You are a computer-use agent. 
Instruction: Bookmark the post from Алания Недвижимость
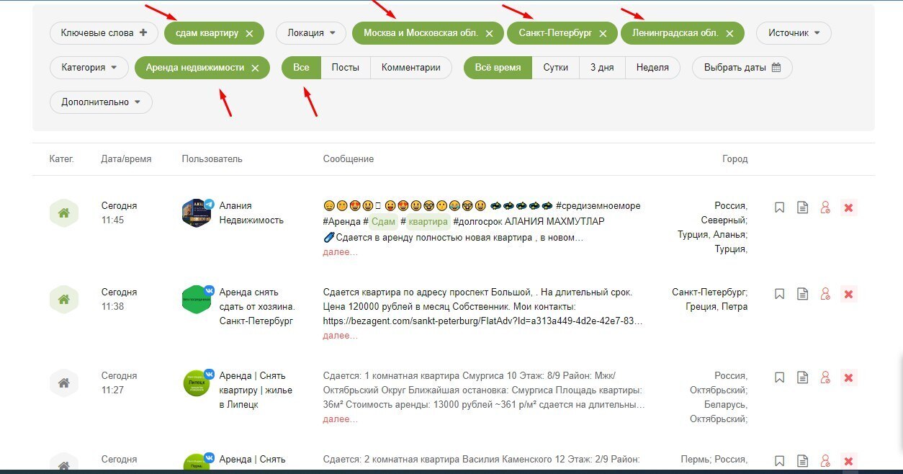tap(779, 207)
